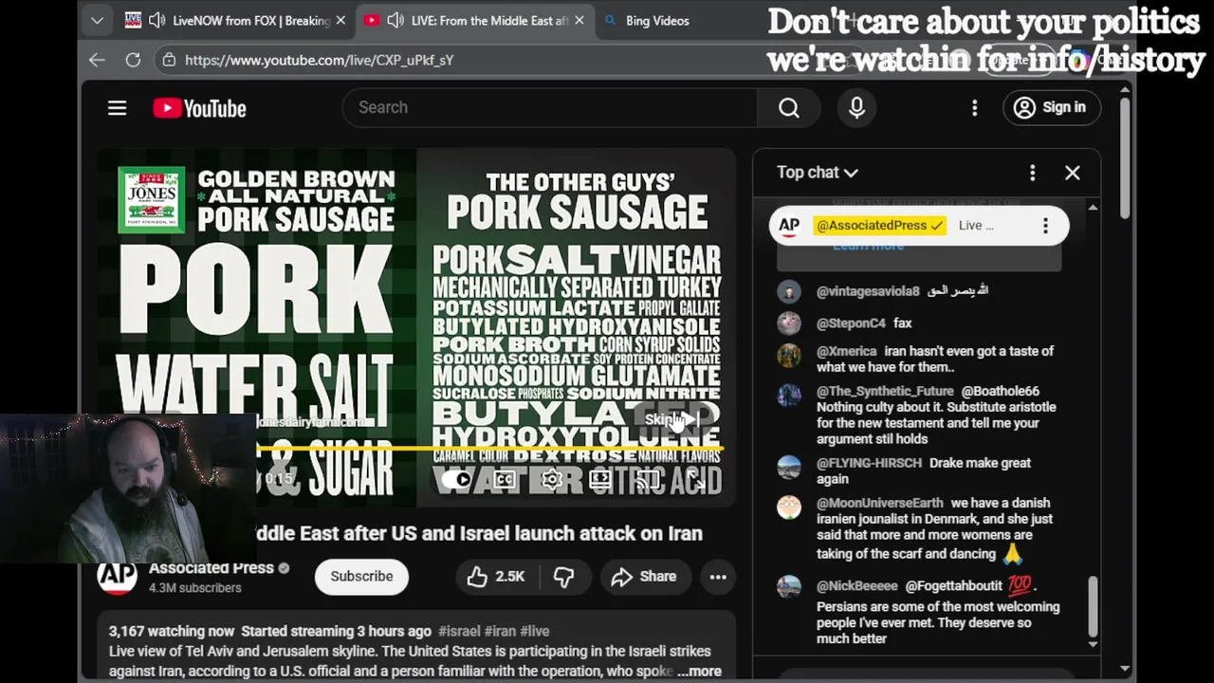Open the #israel hashtag
Screen dimensions: 1214x683
tap(459, 631)
